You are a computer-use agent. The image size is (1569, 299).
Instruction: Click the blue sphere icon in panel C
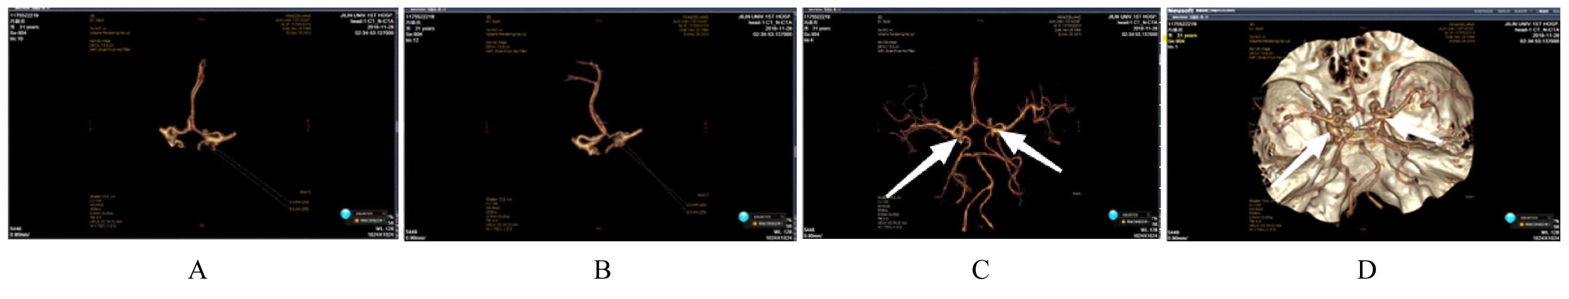pyautogui.click(x=1113, y=215)
